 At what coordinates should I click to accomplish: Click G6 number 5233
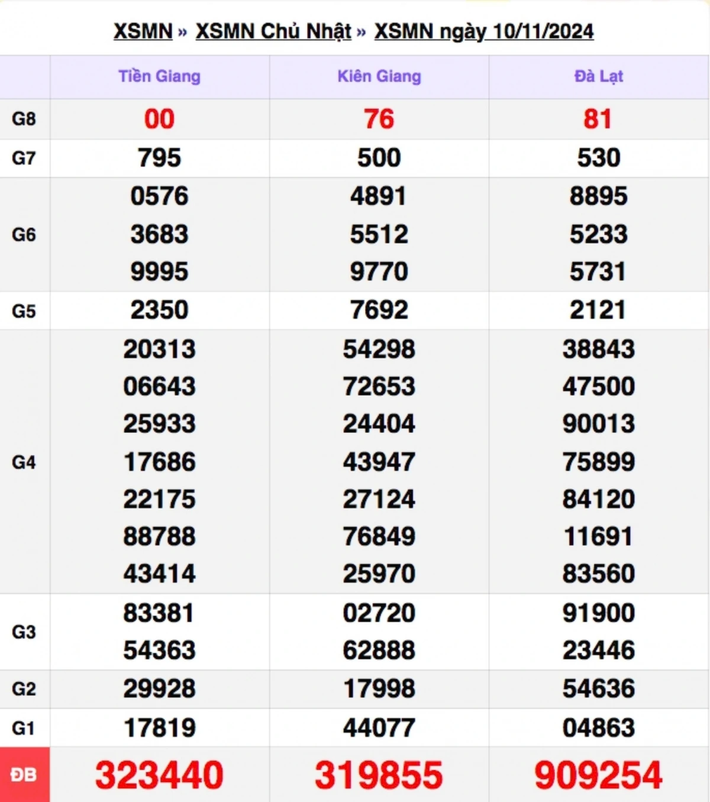[599, 234]
